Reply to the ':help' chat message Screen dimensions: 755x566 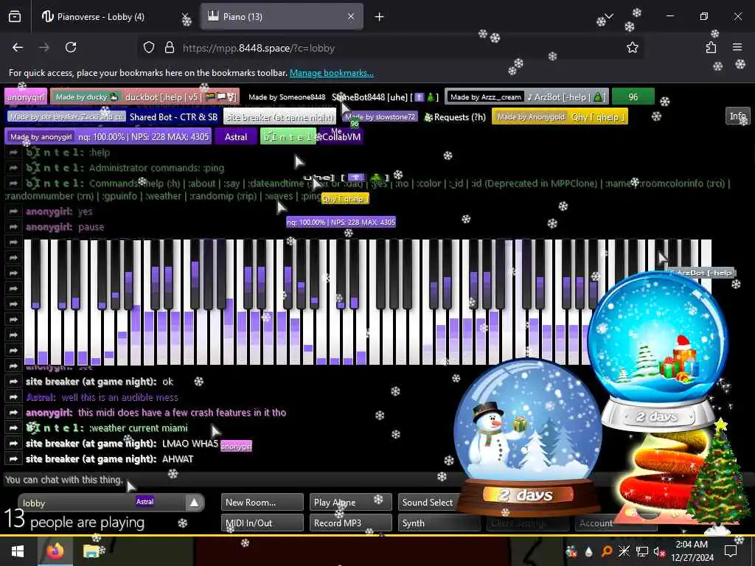(13, 153)
